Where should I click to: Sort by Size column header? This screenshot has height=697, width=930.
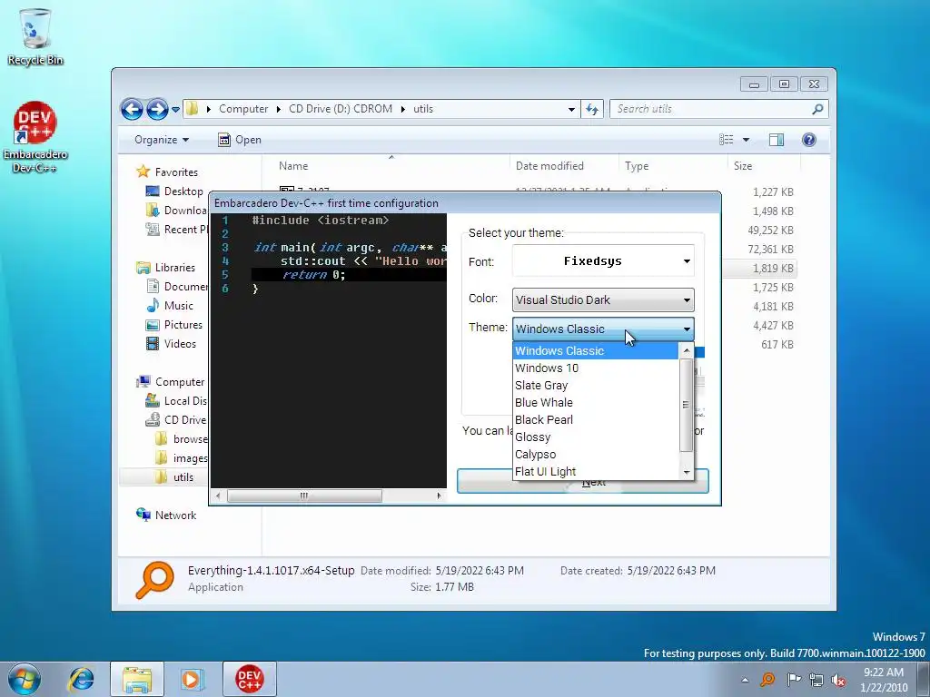point(763,166)
